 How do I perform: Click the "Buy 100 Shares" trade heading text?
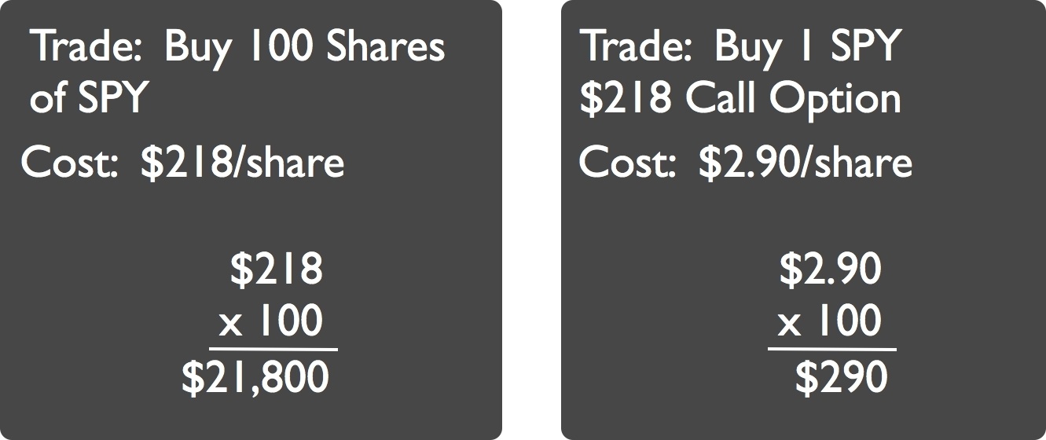click(x=304, y=47)
